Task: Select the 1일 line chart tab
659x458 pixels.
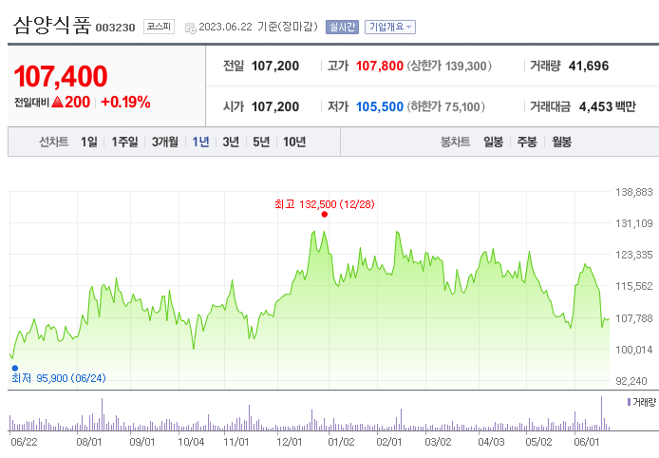Action: 89,143
